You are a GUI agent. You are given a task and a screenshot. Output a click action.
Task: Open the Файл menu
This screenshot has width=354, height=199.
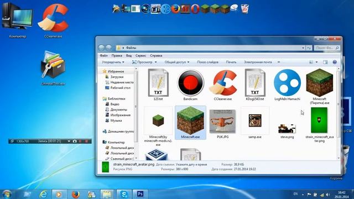pos(103,55)
